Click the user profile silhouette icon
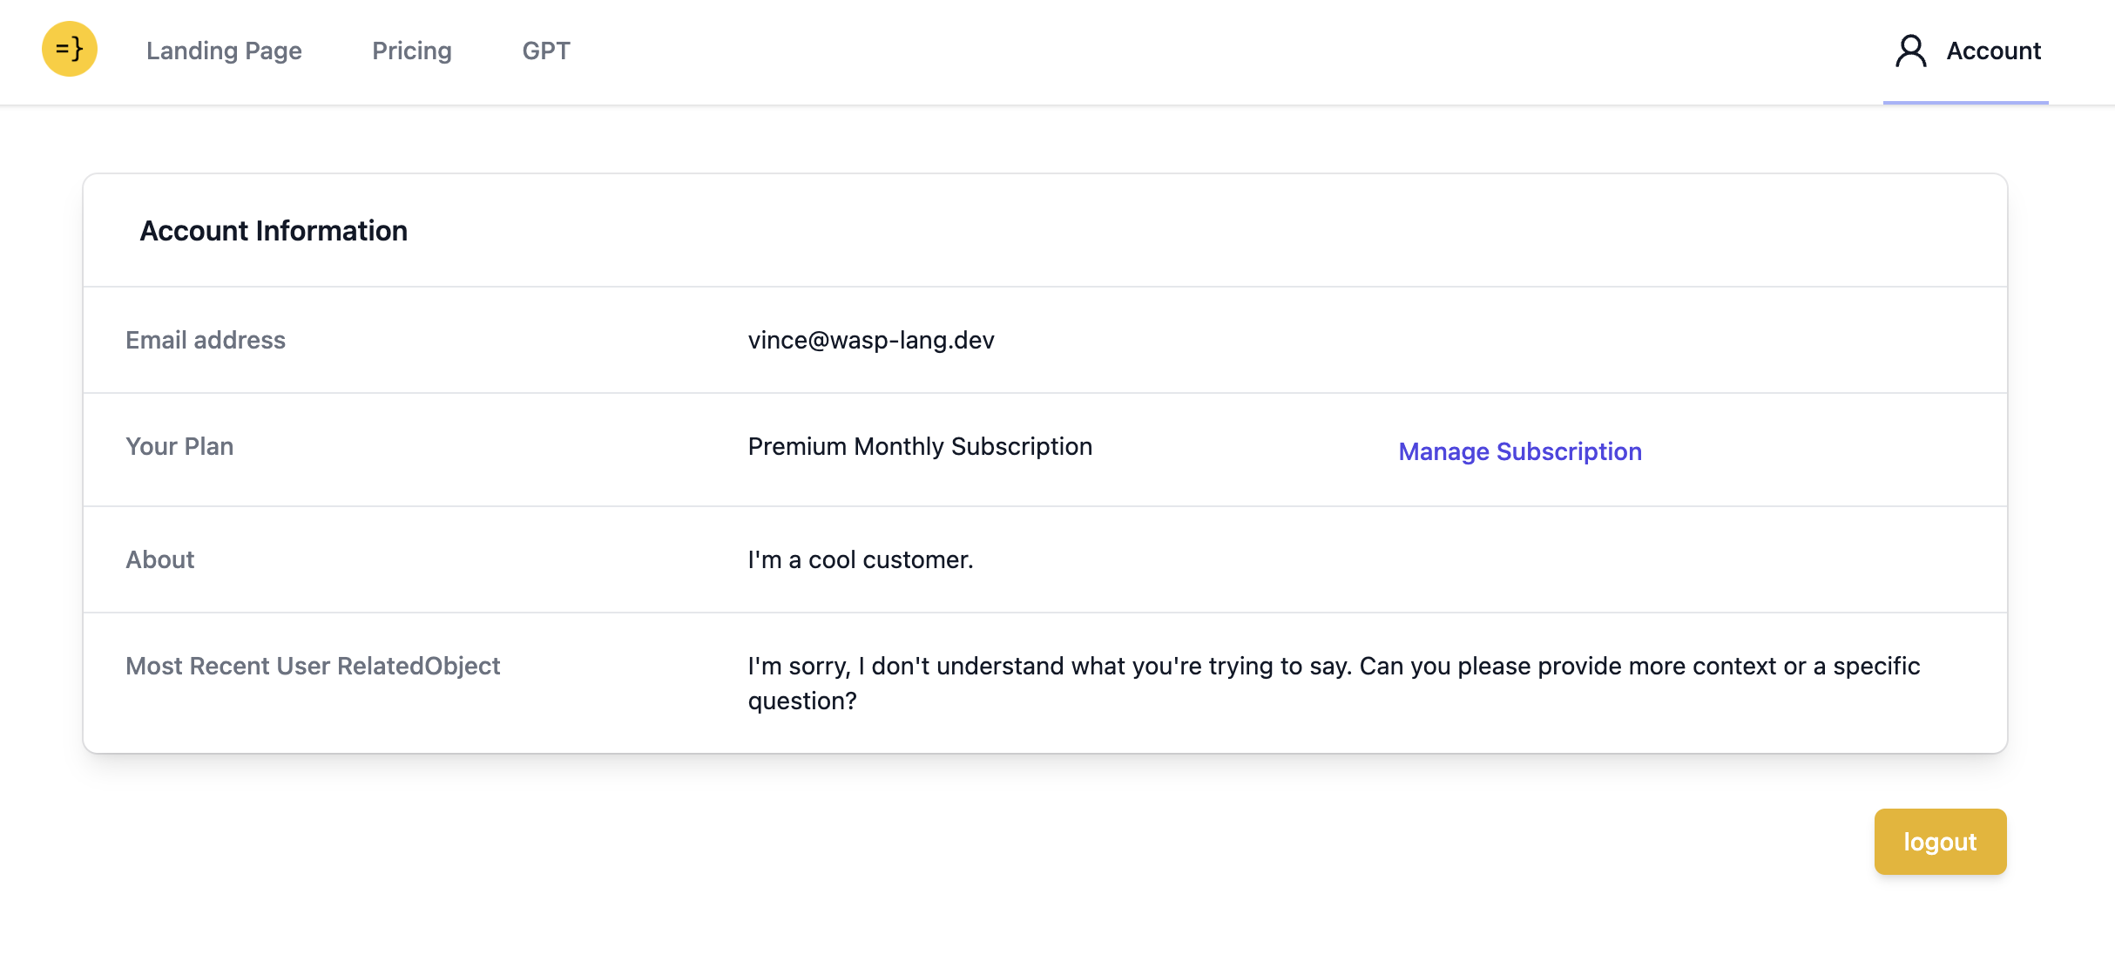 (x=1910, y=51)
